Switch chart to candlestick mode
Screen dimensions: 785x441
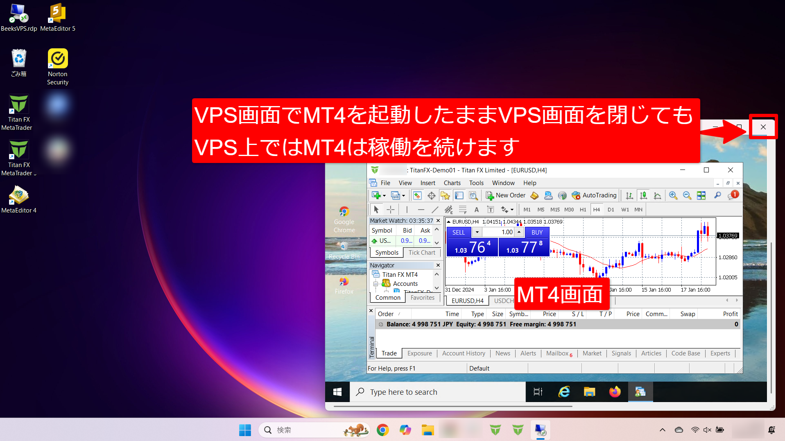click(643, 196)
